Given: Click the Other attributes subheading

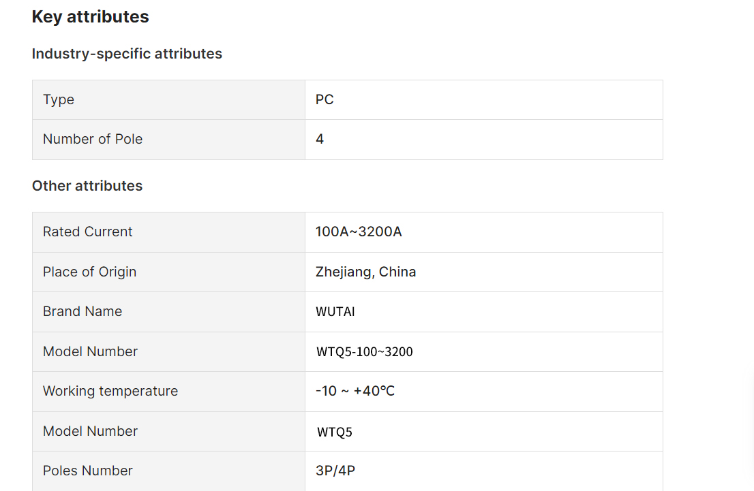Looking at the screenshot, I should [87, 186].
